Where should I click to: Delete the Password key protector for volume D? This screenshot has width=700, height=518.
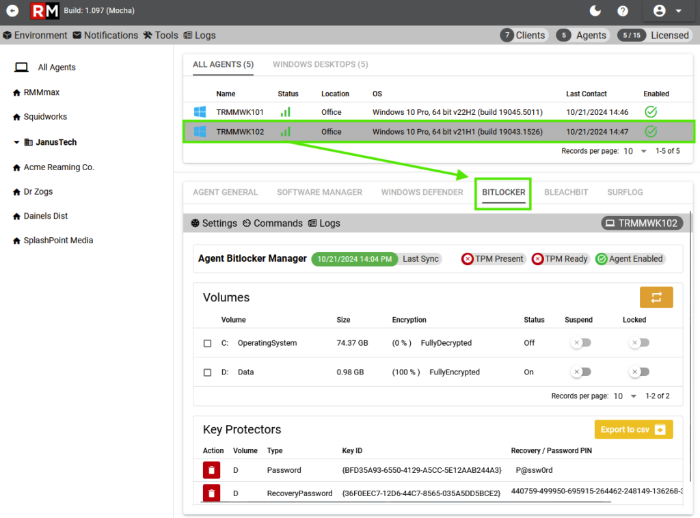click(x=211, y=470)
